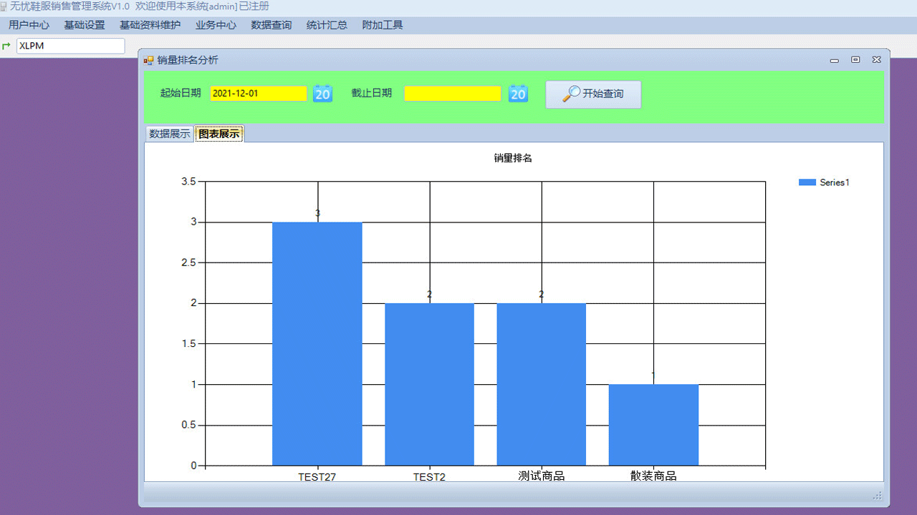Click the 销量排名分析 dialog title bar icon

point(149,60)
